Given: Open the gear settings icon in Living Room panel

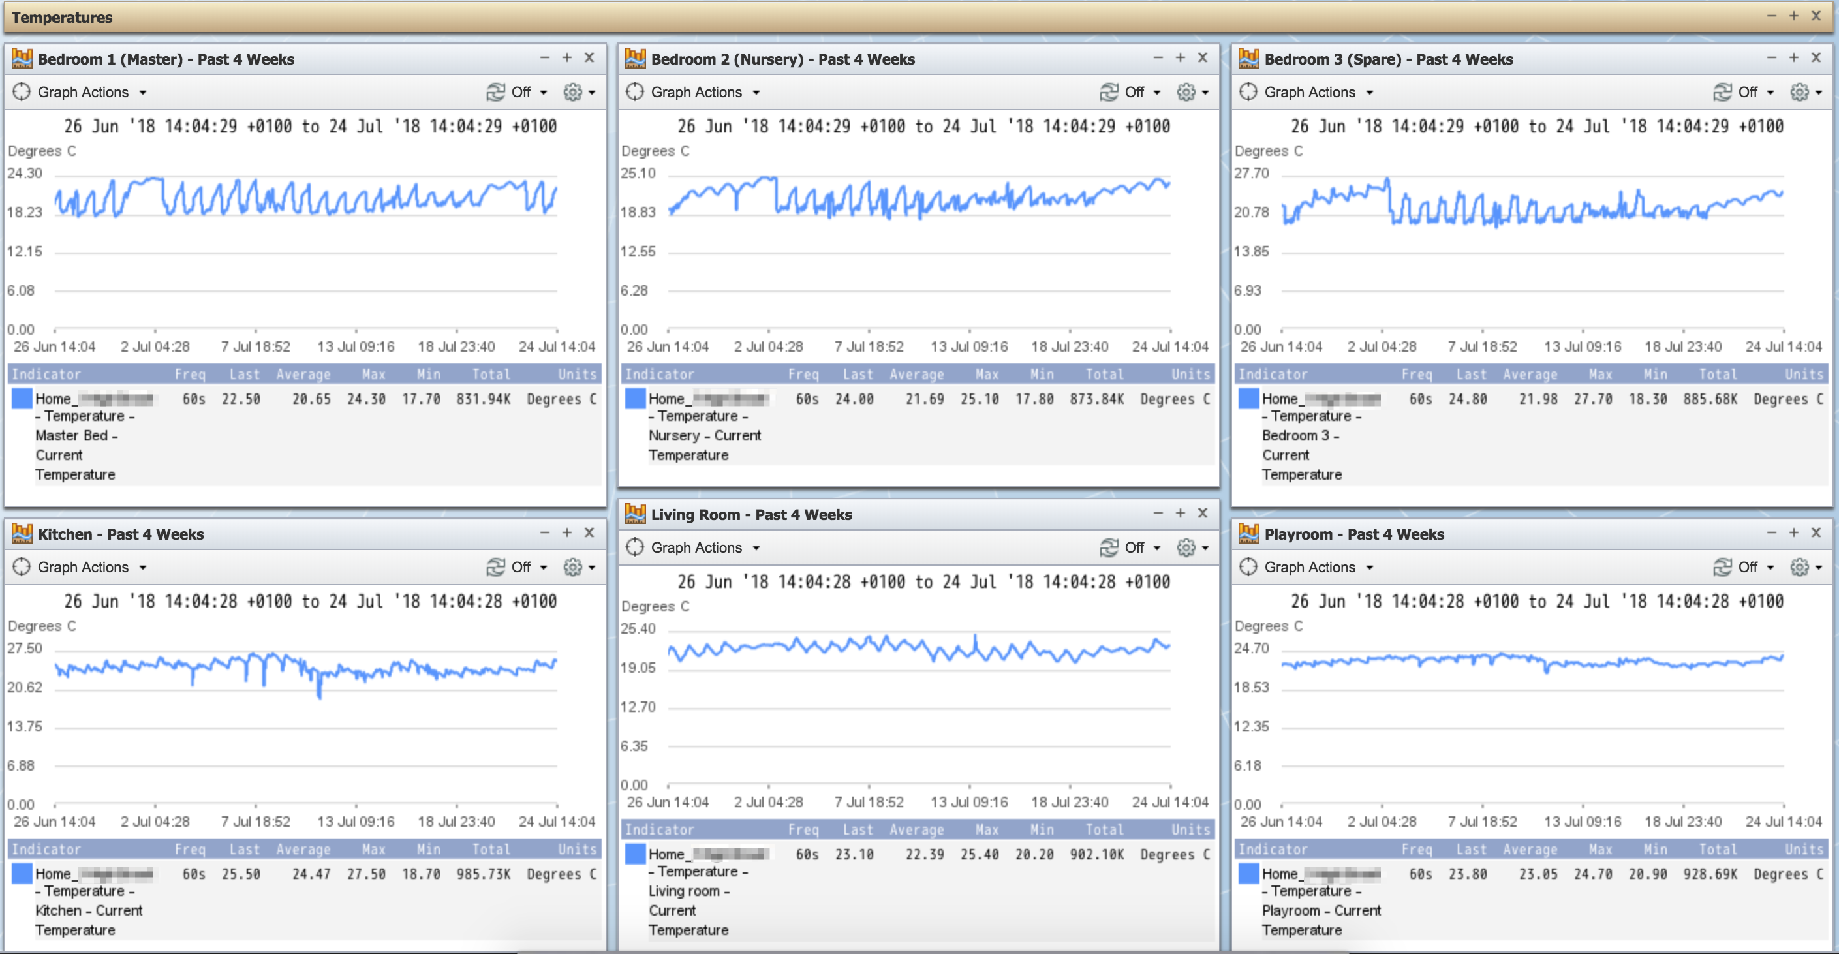Looking at the screenshot, I should tap(1186, 547).
